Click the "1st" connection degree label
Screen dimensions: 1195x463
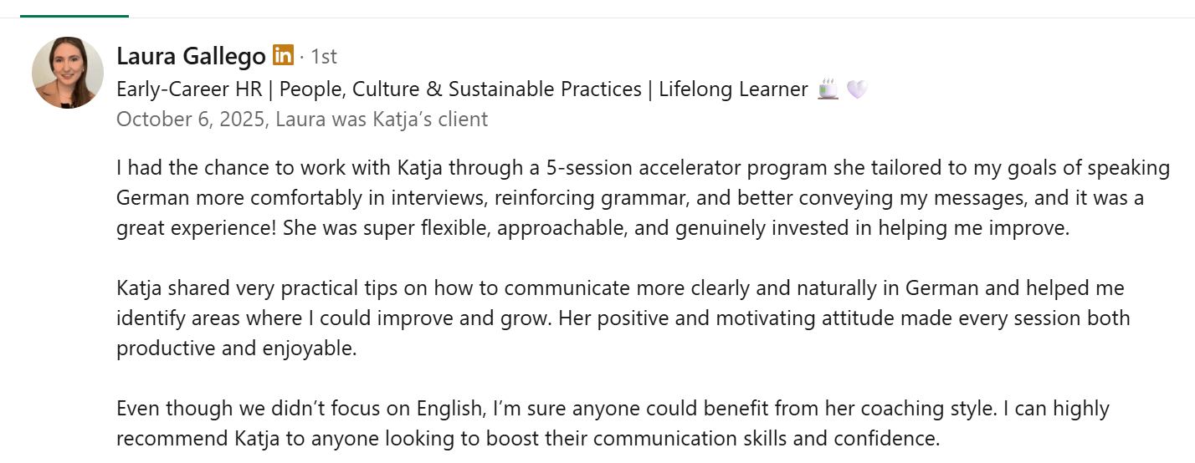(323, 57)
